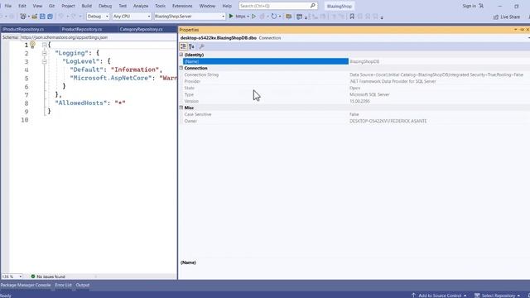This screenshot has height=298, width=530.
Task: Open the Properties window position dropdown arrow
Action: [x=516, y=30]
